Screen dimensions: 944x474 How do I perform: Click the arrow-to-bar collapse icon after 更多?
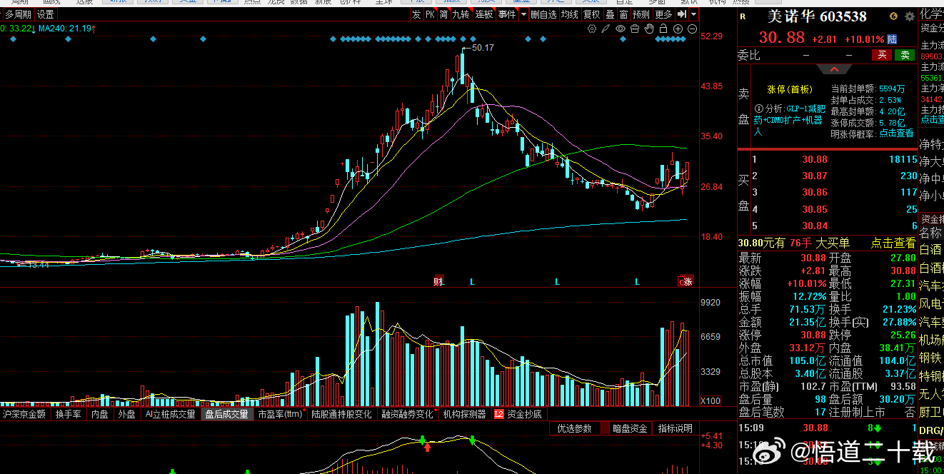682,14
